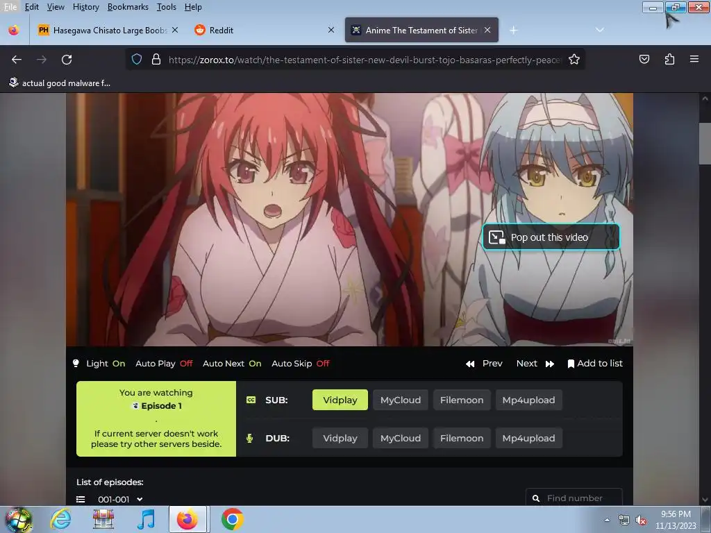This screenshot has height=533, width=711.
Task: Open the Firefox View pinned icon
Action: click(x=14, y=31)
